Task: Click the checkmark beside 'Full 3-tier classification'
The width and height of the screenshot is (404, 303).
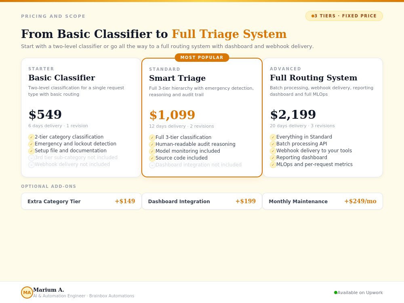Action: [x=152, y=138]
